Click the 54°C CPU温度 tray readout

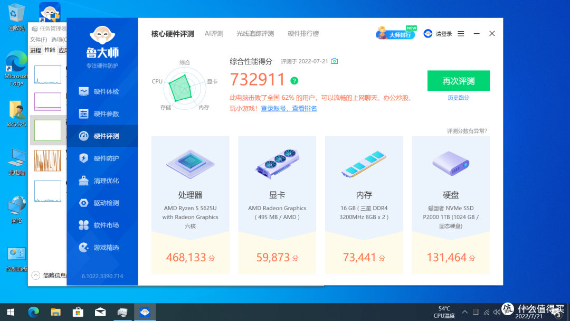pyautogui.click(x=444, y=312)
